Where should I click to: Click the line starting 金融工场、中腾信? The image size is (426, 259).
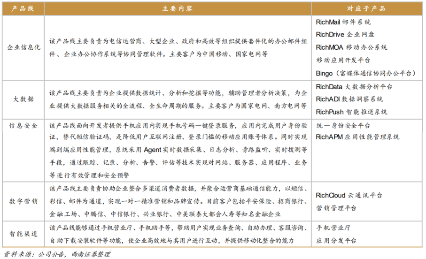165,214
